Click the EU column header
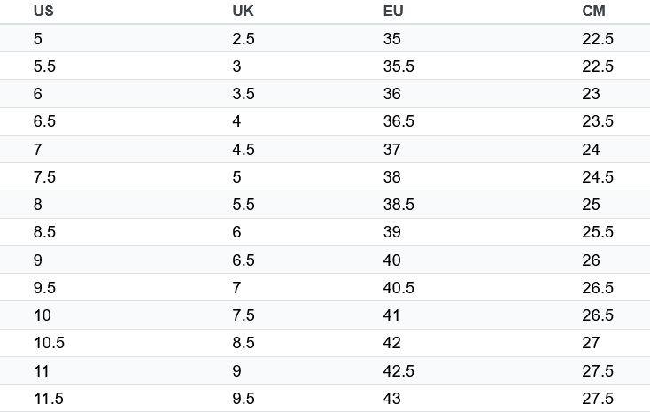Screen dimensions: 650x412 (x=393, y=11)
